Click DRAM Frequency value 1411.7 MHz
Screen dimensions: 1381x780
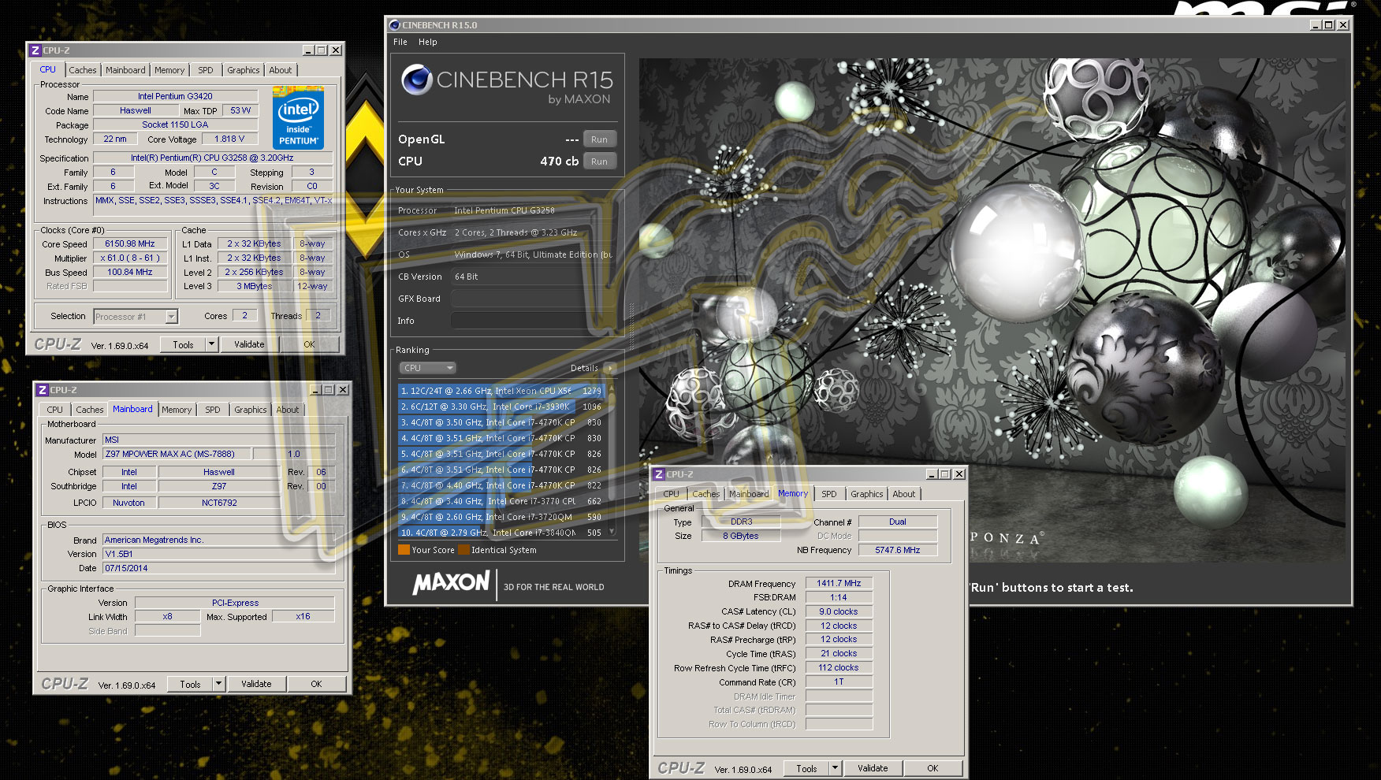pos(839,584)
